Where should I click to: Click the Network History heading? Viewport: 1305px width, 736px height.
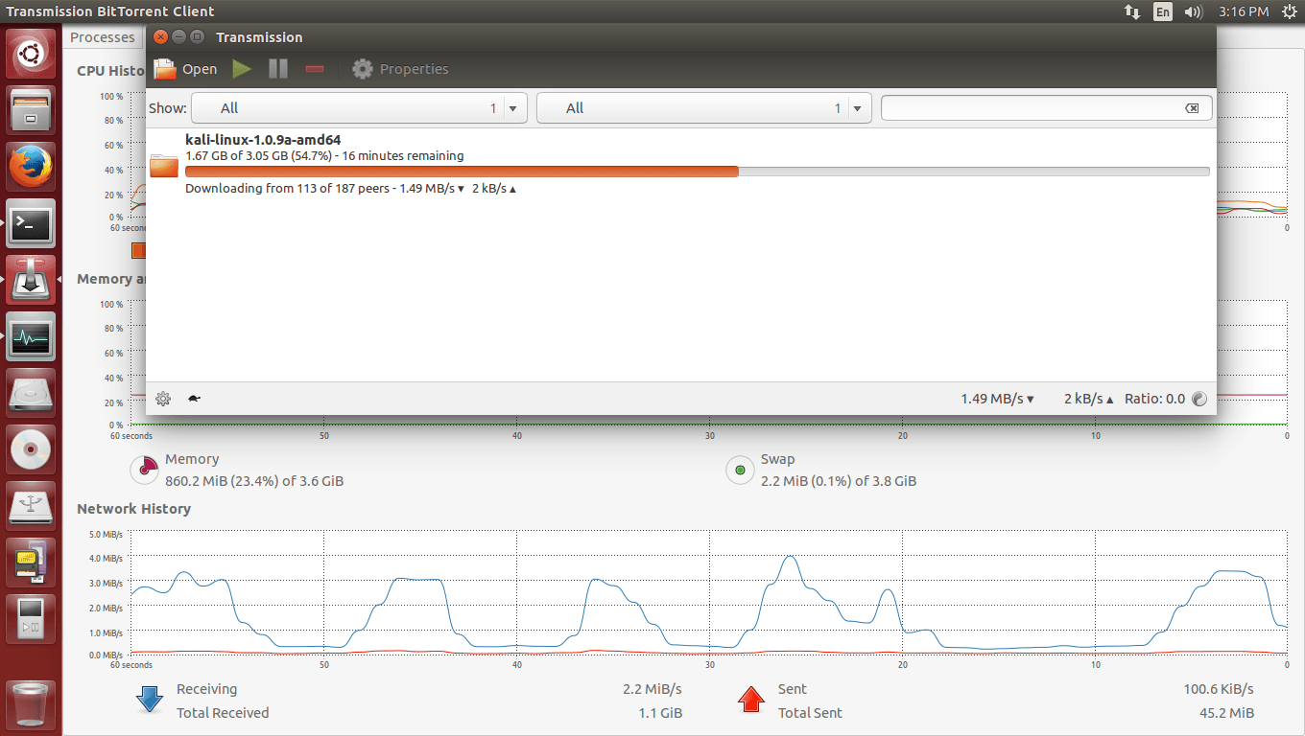click(133, 509)
